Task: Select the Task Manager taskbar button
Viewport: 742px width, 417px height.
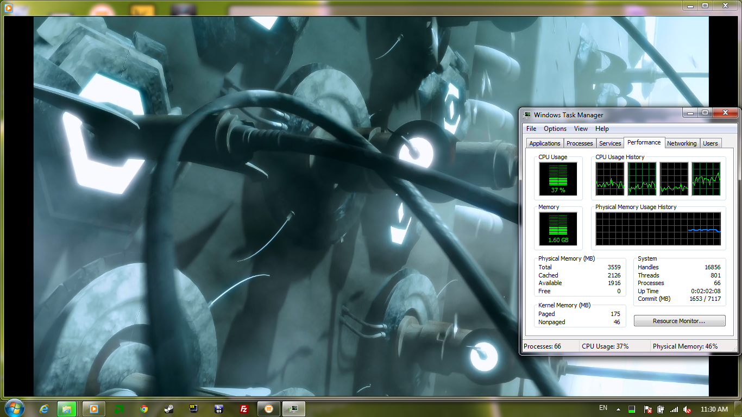Action: click(293, 409)
